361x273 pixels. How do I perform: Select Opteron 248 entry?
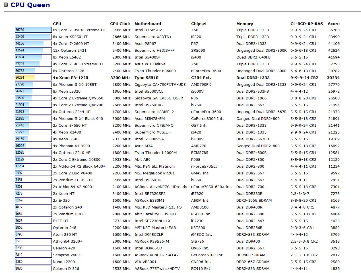(x=65, y=228)
